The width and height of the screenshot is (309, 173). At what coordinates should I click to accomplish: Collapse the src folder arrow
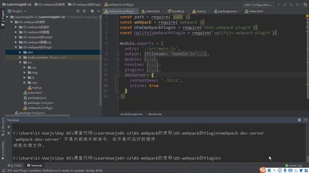pyautogui.click(x=20, y=62)
